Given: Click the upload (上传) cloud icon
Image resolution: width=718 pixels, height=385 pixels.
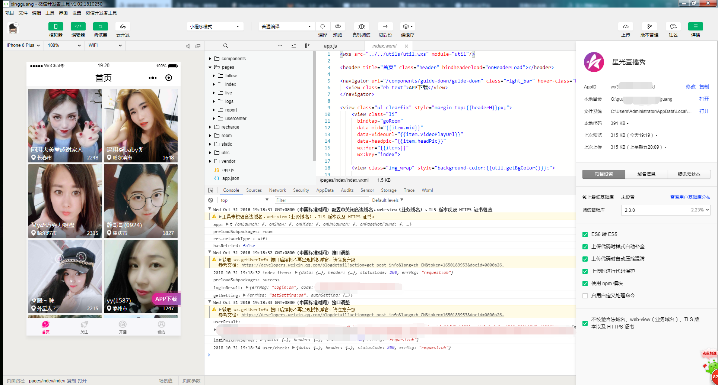Looking at the screenshot, I should click(625, 26).
